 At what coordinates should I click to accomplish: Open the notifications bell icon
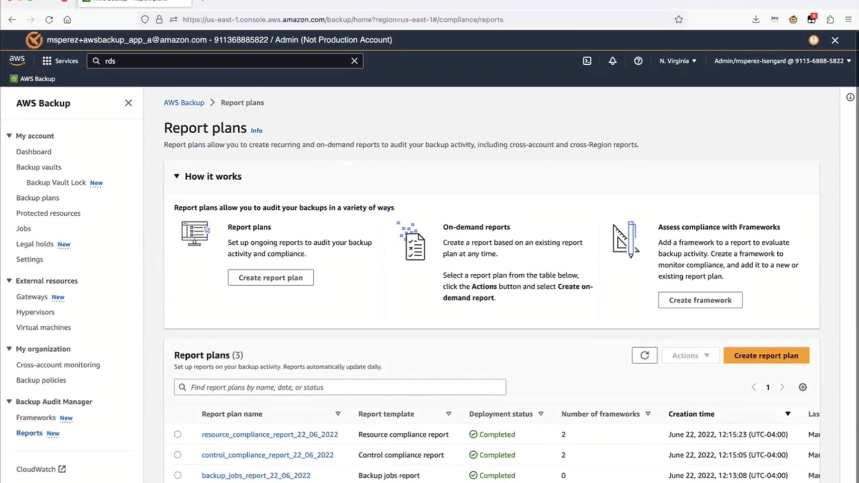[x=612, y=61]
